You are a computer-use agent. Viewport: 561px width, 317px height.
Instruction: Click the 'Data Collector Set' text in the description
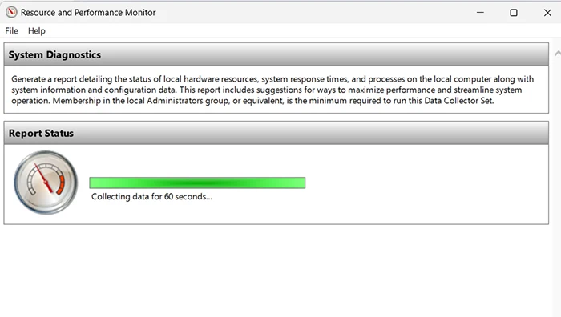(x=458, y=101)
